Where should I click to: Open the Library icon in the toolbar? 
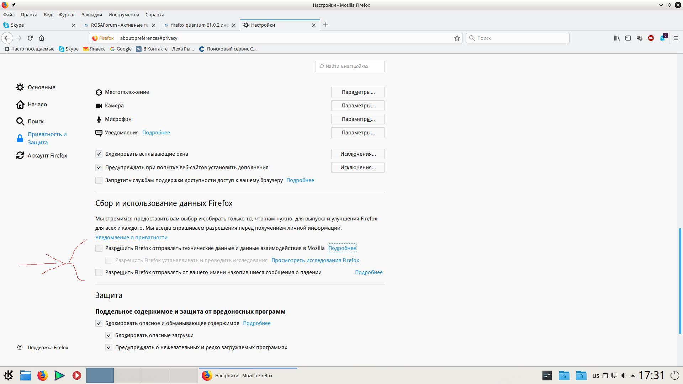617,38
